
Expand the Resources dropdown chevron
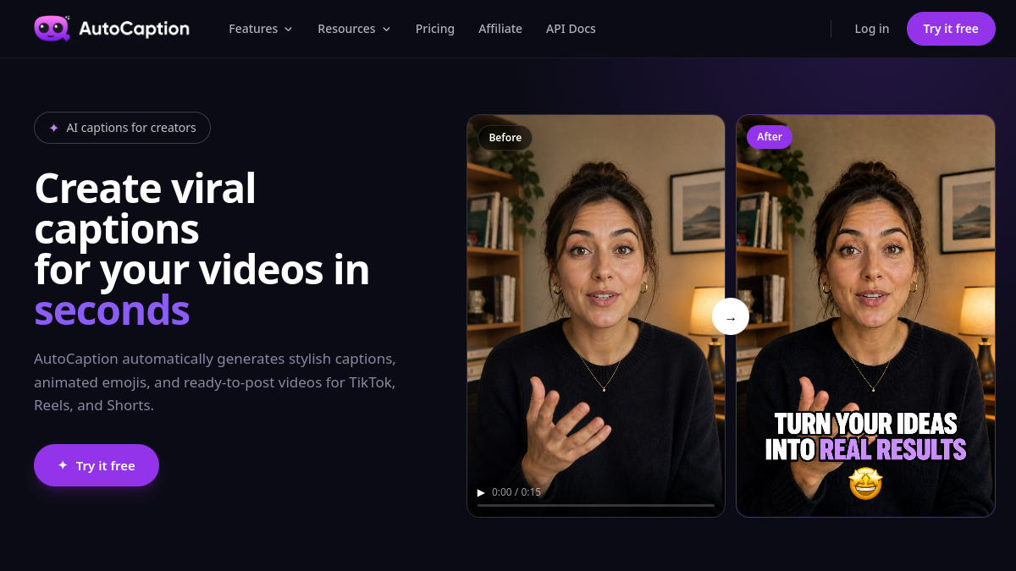pos(386,29)
